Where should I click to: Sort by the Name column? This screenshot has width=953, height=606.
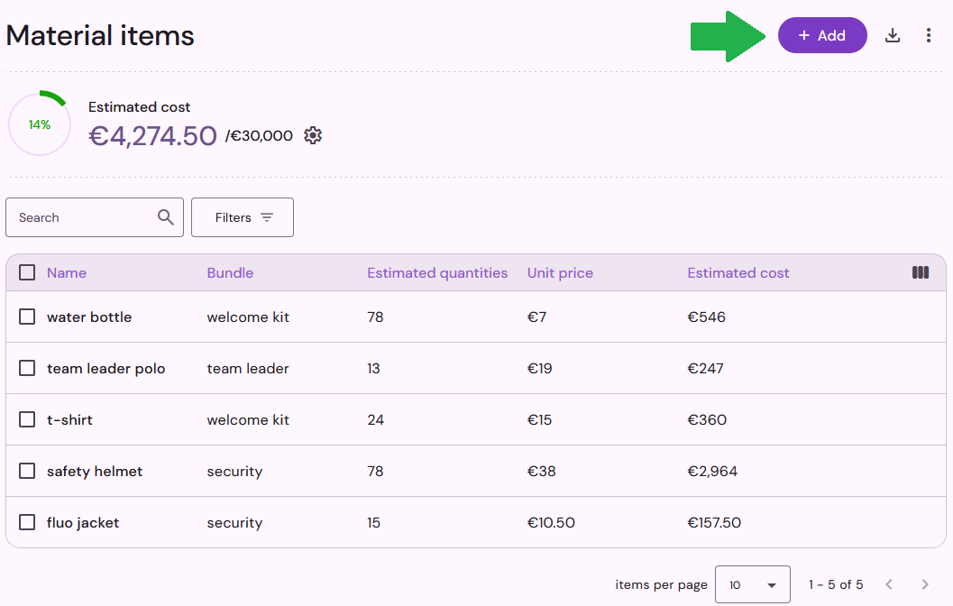point(67,273)
